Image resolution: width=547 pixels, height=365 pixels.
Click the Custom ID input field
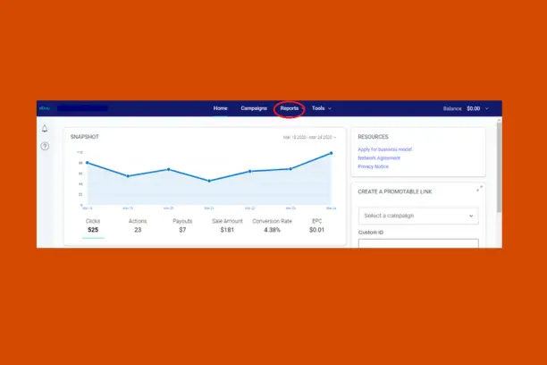click(418, 242)
